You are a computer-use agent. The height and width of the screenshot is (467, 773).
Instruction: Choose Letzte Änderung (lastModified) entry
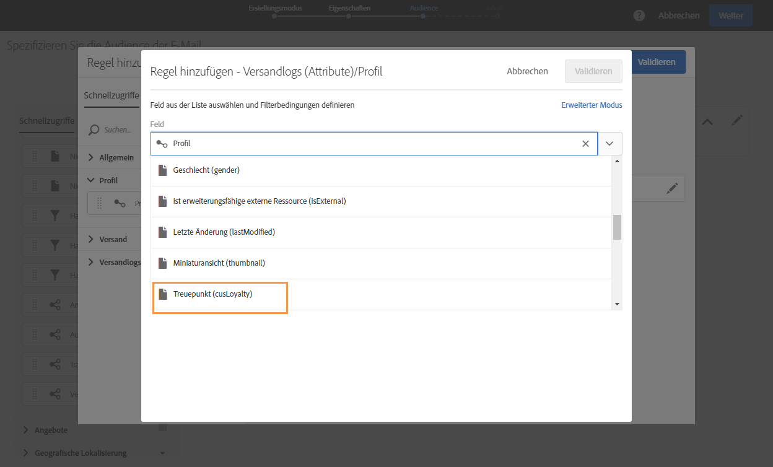224,232
